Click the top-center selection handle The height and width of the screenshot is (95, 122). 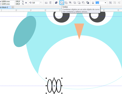click(x=54, y=78)
